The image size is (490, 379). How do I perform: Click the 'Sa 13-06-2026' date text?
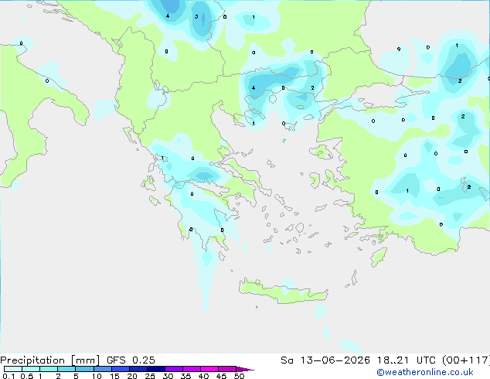pos(325,360)
